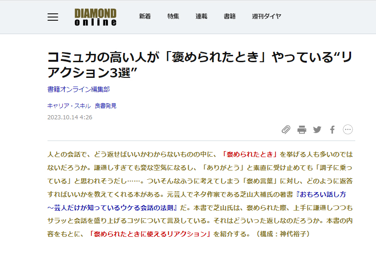The image size is (376, 258).
Task: Click the red 「褒められたときに使えるリアクション」 phrase
Action: click(x=149, y=234)
